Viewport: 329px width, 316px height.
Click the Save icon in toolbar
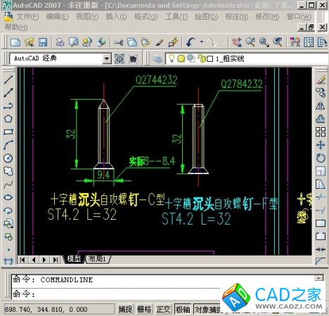[43, 42]
